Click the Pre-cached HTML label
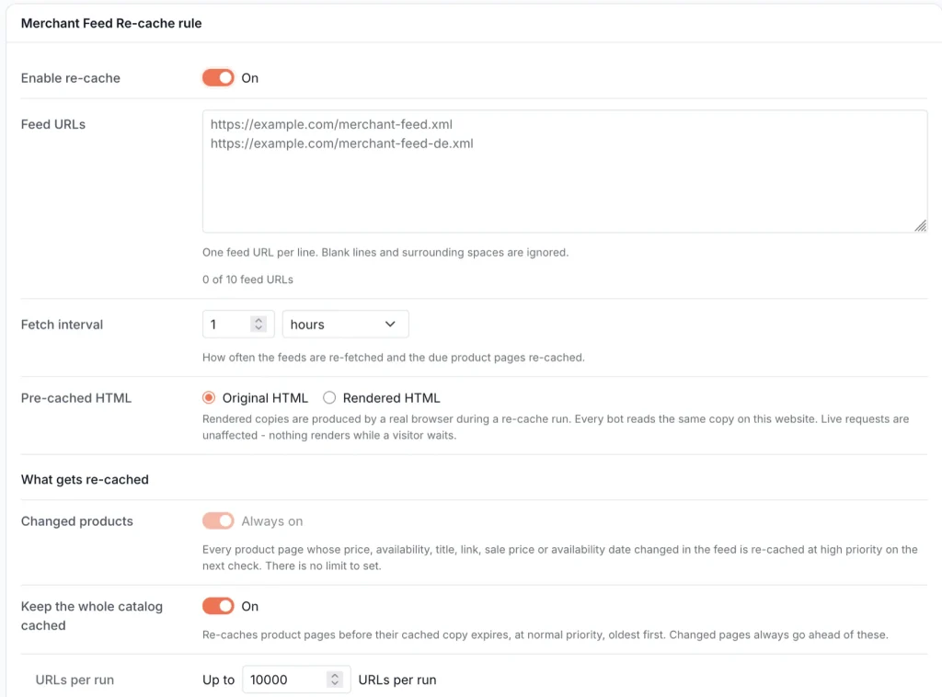This screenshot has height=697, width=942. [76, 398]
